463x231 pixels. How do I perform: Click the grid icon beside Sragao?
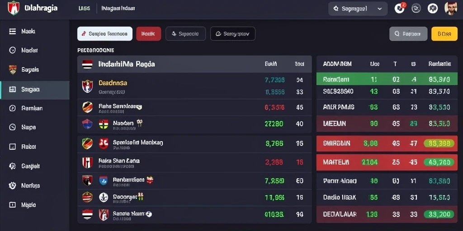12,89
